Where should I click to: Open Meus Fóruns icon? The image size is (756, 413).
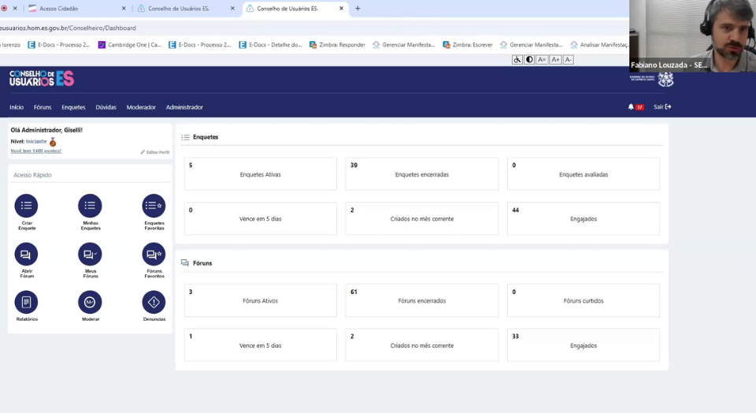pyautogui.click(x=90, y=255)
